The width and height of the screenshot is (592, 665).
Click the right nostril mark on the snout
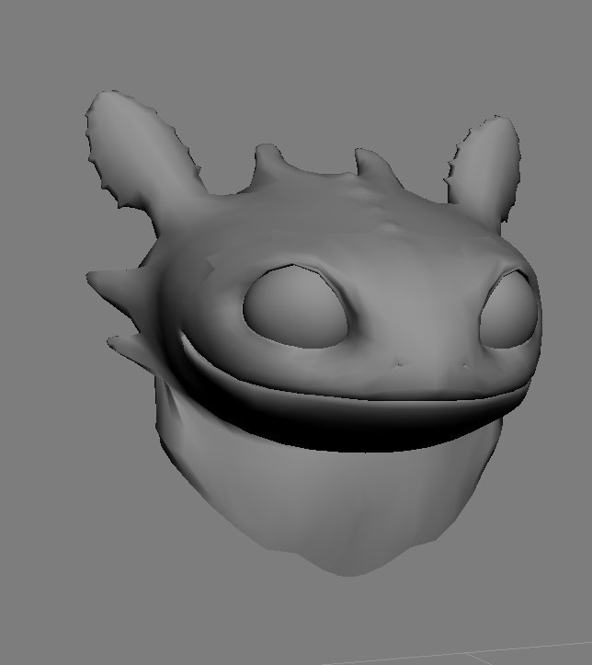click(466, 366)
